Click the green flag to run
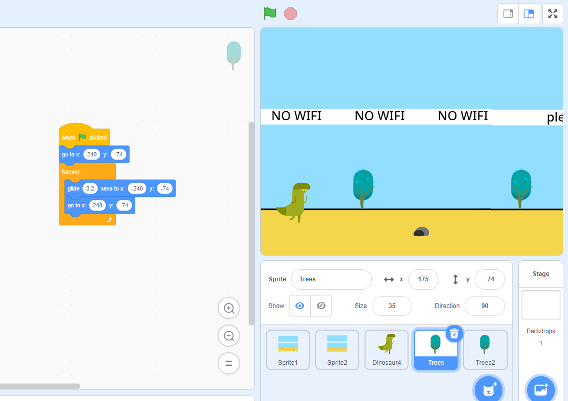Viewport: 568px width, 401px height. click(x=270, y=14)
